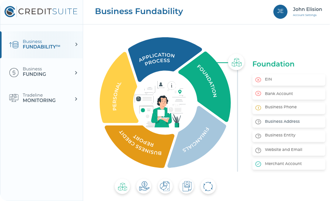Click the circular arrows process icon

coord(208,187)
